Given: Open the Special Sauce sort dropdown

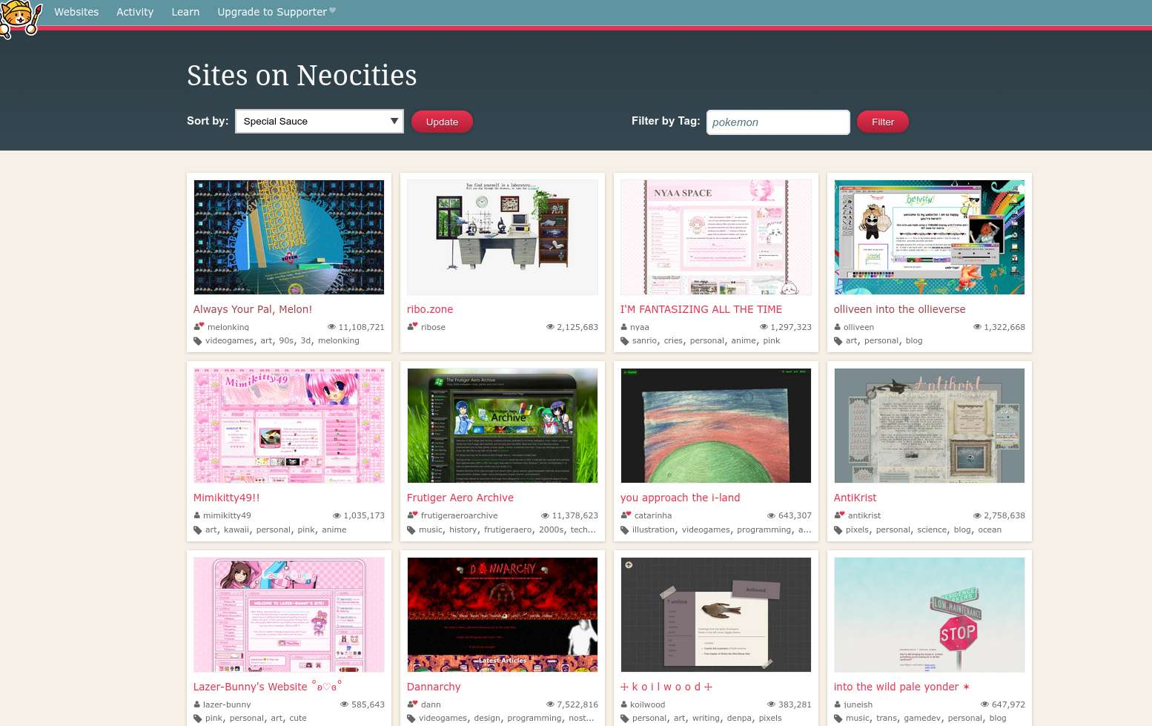Looking at the screenshot, I should pos(319,121).
